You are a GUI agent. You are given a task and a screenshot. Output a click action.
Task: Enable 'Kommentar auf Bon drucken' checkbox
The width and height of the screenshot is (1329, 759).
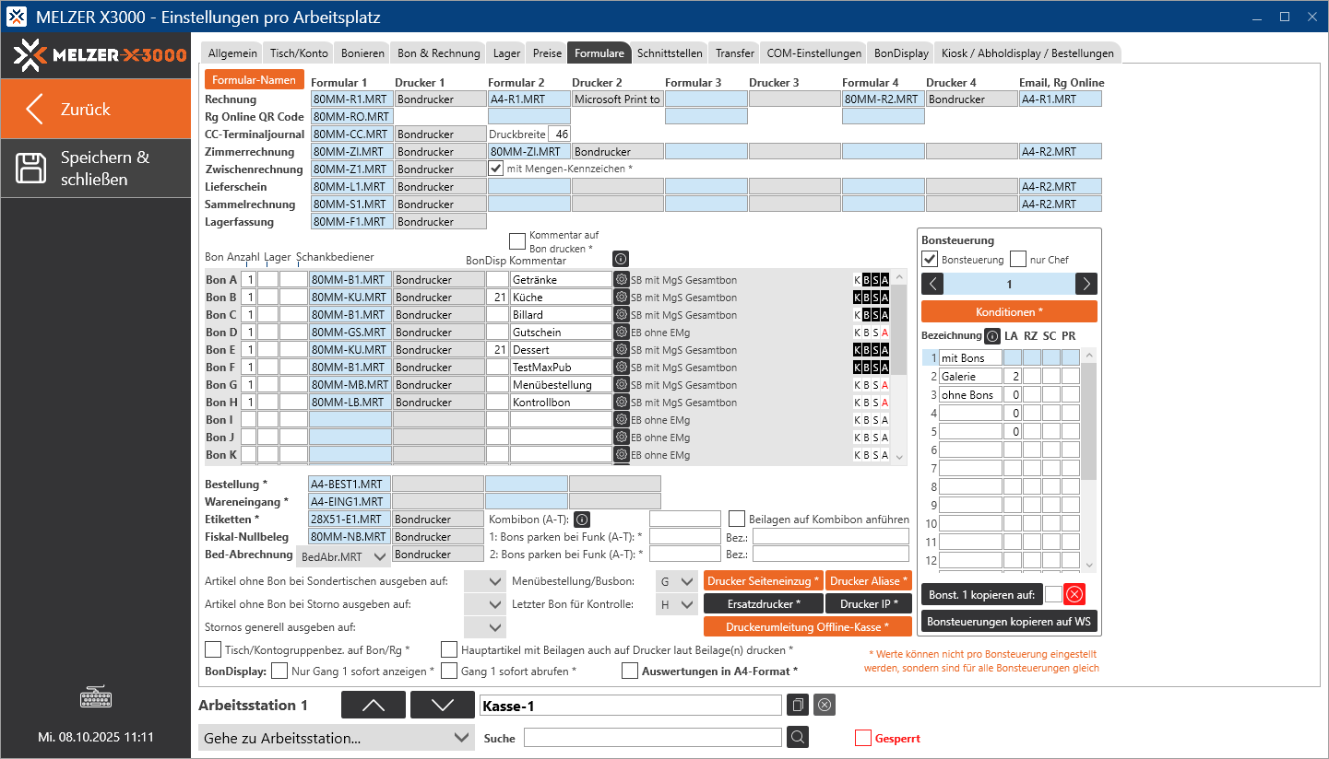(x=517, y=241)
